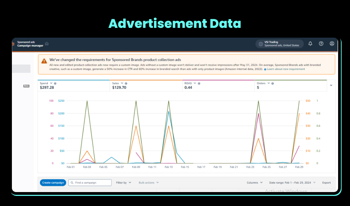The height and width of the screenshot is (206, 350).
Task: Open the Columns dropdown
Action: (x=254, y=182)
